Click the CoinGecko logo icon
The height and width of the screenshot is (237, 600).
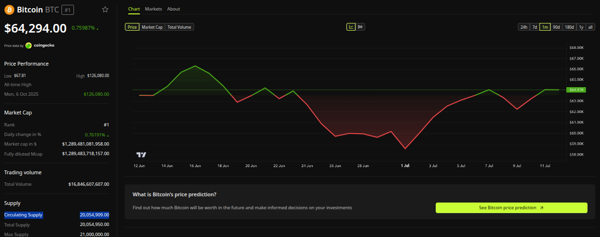[29, 45]
